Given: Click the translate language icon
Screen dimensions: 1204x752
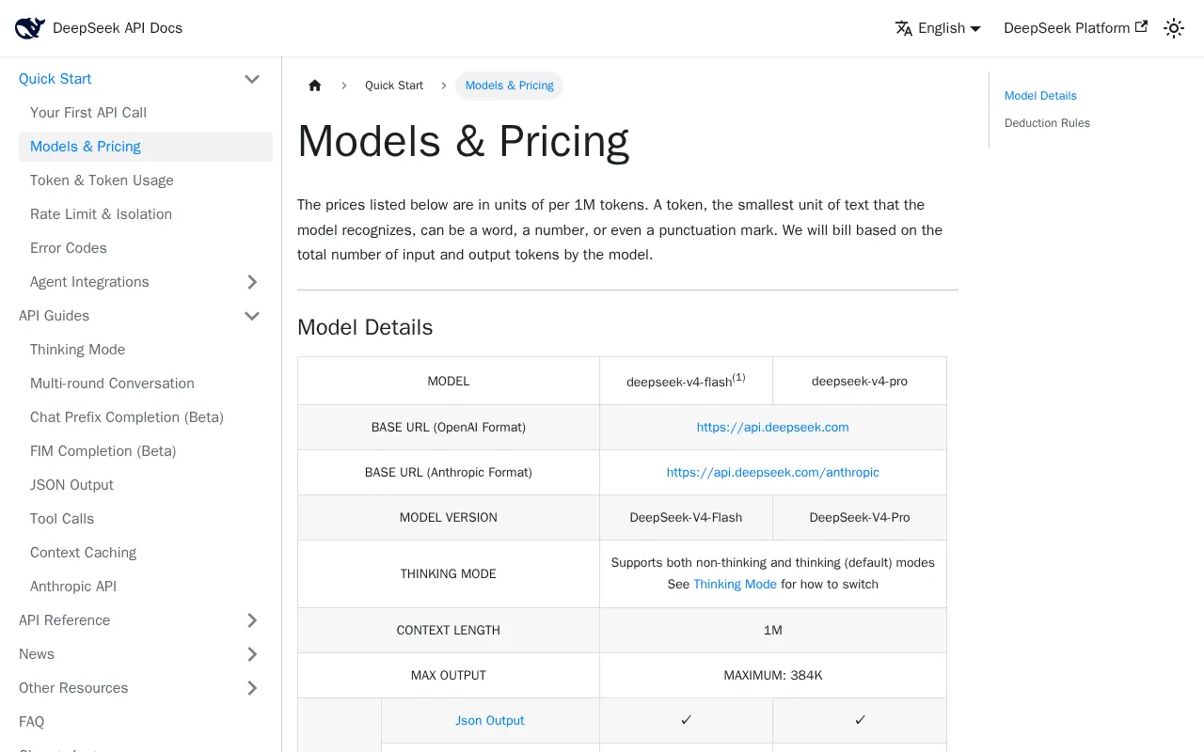Looking at the screenshot, I should tap(904, 28).
